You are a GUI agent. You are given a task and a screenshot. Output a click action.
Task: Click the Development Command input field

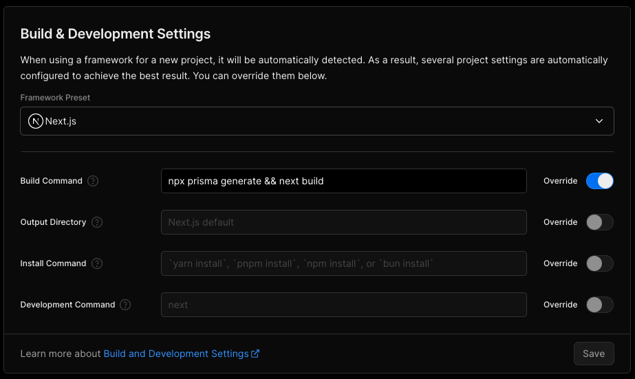(343, 305)
